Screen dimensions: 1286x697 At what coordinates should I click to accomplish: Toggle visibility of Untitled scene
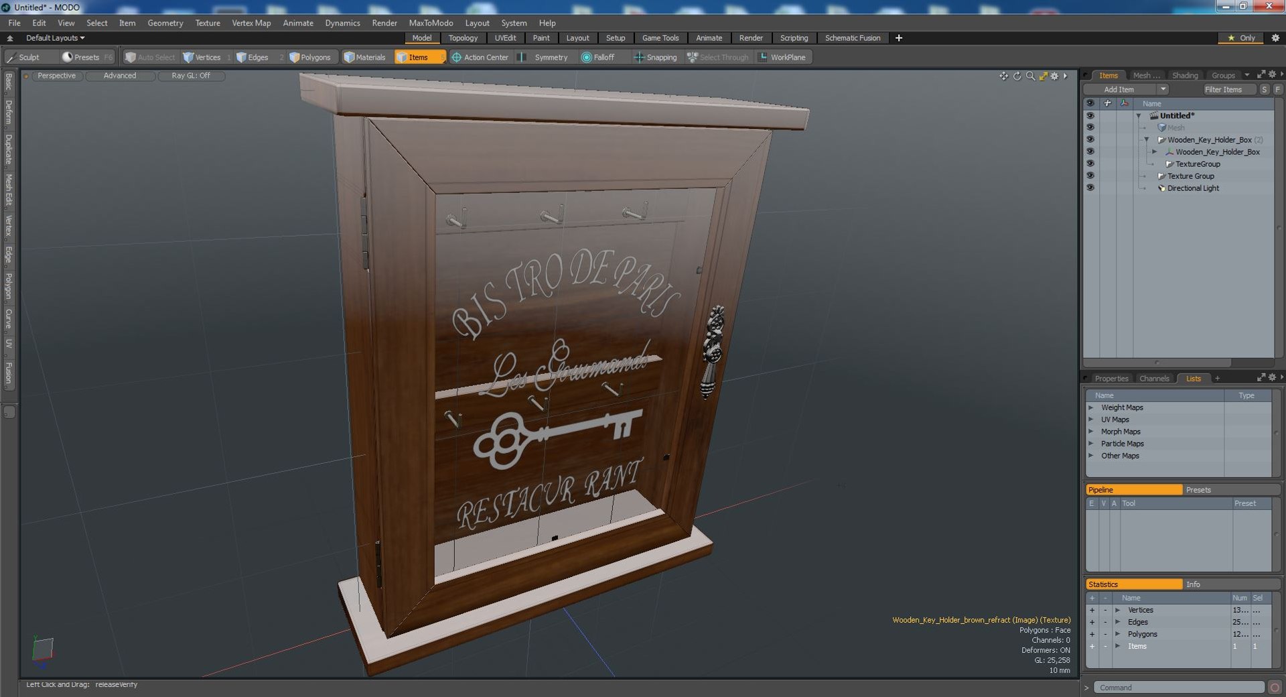1090,115
